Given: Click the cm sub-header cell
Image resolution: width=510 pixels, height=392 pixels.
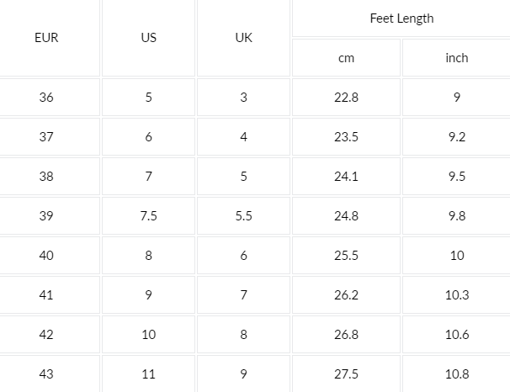Looking at the screenshot, I should (346, 58).
